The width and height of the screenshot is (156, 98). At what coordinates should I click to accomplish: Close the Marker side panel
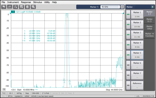point(152,7)
